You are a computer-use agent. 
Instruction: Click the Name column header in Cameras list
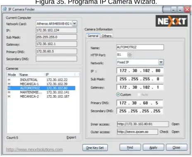pos(31,75)
